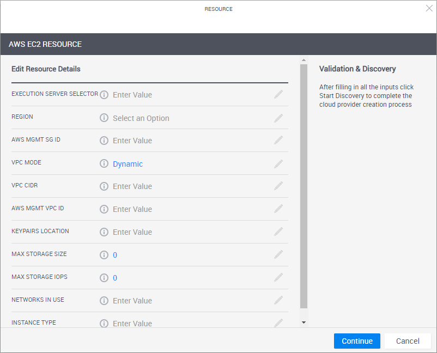The image size is (437, 353).
Task: Close the Resource dialog with X
Action: [429, 8]
